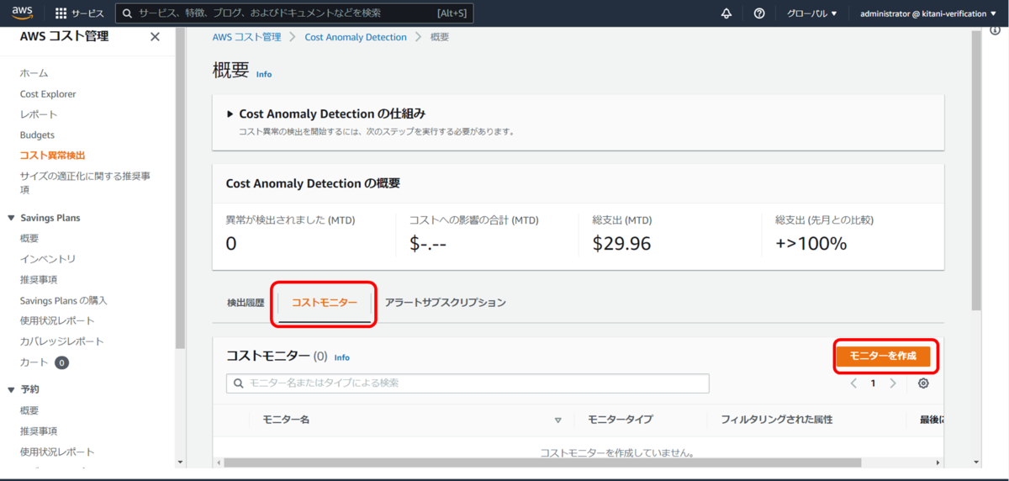
Task: Open インベントリ in the sidebar
Action: coord(48,259)
